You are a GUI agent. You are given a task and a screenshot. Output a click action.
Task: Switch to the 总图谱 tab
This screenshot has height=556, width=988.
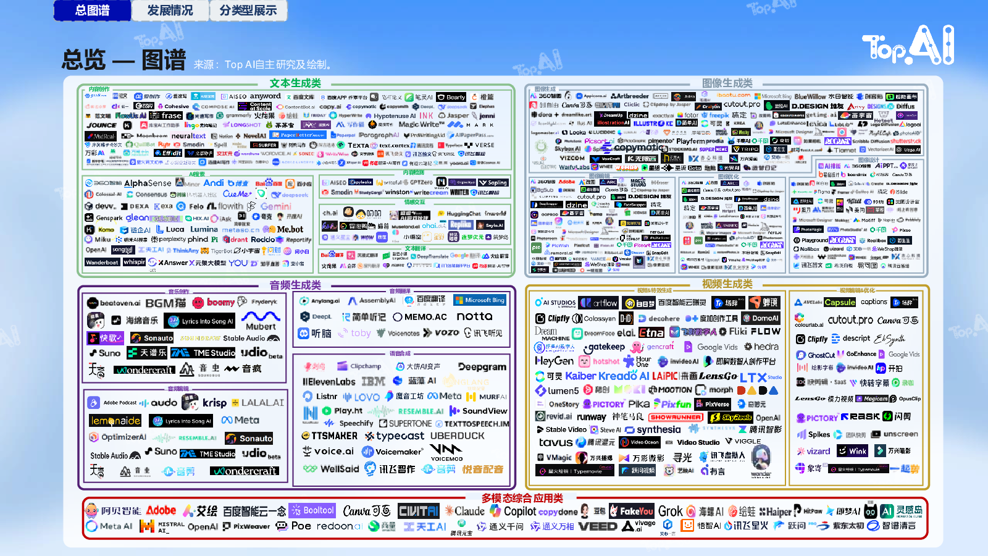pos(93,11)
